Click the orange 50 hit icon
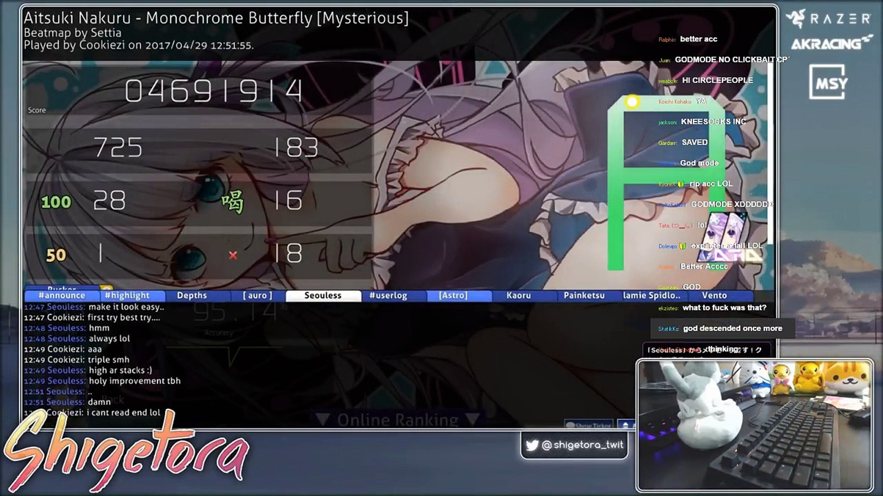The height and width of the screenshot is (496, 883). click(x=56, y=255)
